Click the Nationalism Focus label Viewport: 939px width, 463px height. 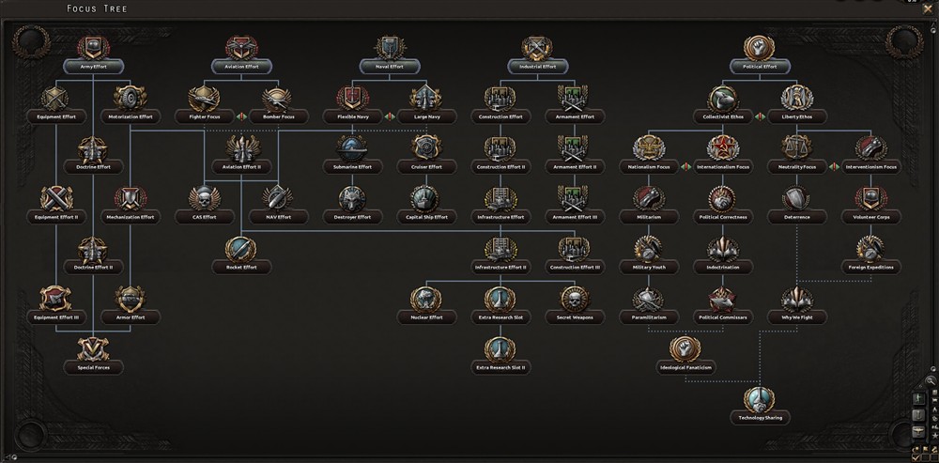(649, 167)
